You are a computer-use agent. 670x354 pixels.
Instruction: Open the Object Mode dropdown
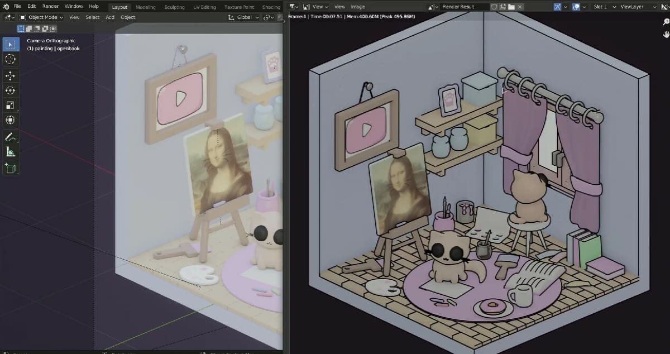tap(41, 17)
